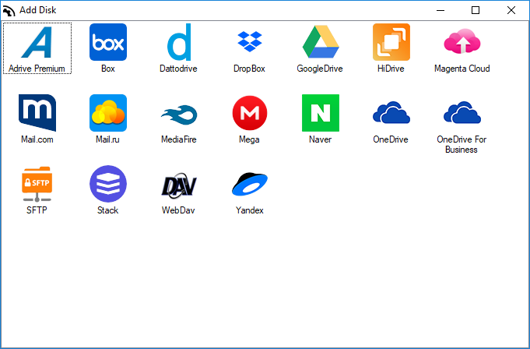530x349 pixels.
Task: Choose the WebDav icon
Action: tap(179, 185)
